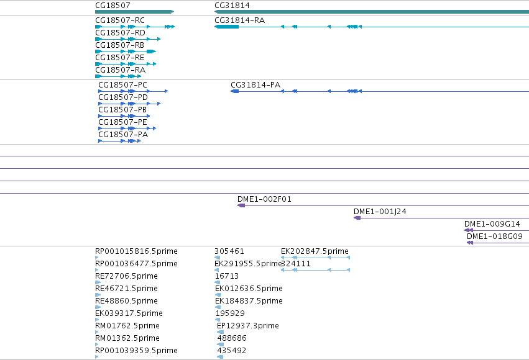
Task: Select EST RP001036477.5prime
Action: click(136, 264)
